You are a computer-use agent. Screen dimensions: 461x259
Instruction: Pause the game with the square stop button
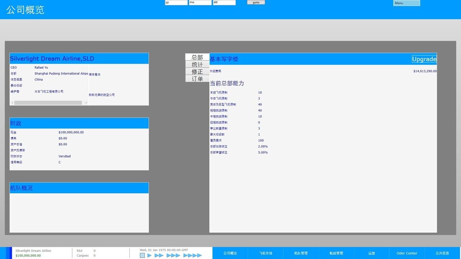tap(142, 255)
